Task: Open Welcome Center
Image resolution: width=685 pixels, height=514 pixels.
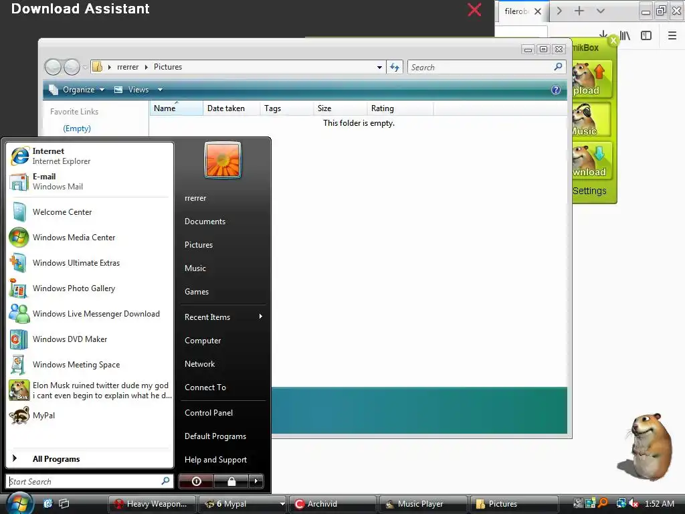Action: [x=90, y=212]
